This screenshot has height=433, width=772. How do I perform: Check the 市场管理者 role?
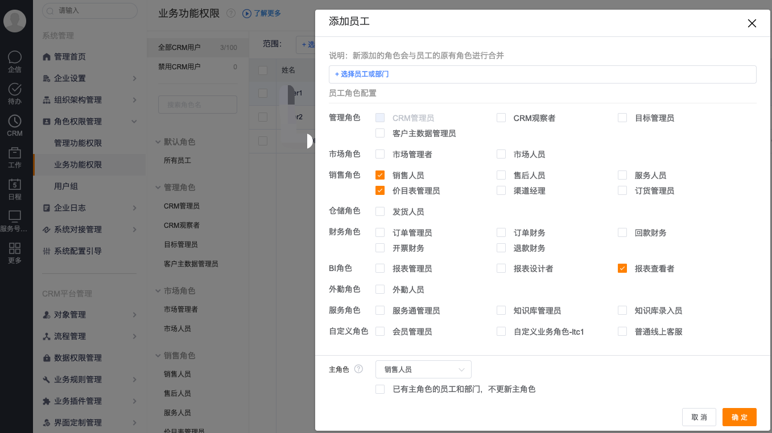(380, 154)
